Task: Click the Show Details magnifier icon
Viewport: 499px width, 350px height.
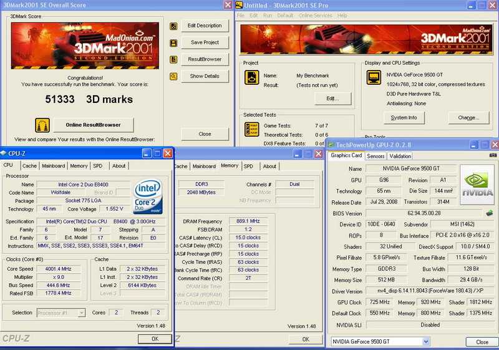Action: coord(173,76)
